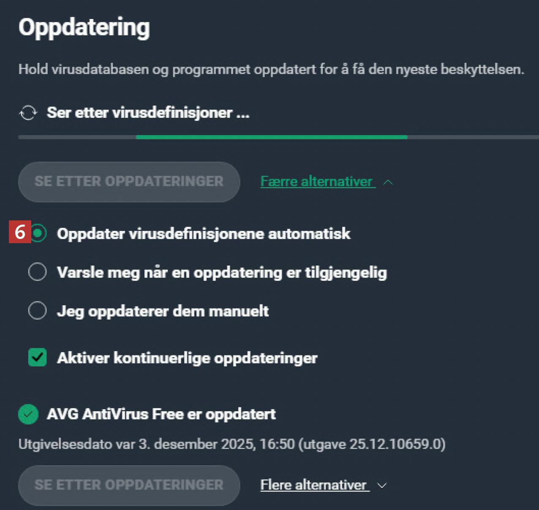
Task: Collapse options using the chevron beside Færre alternativer
Action: (388, 182)
